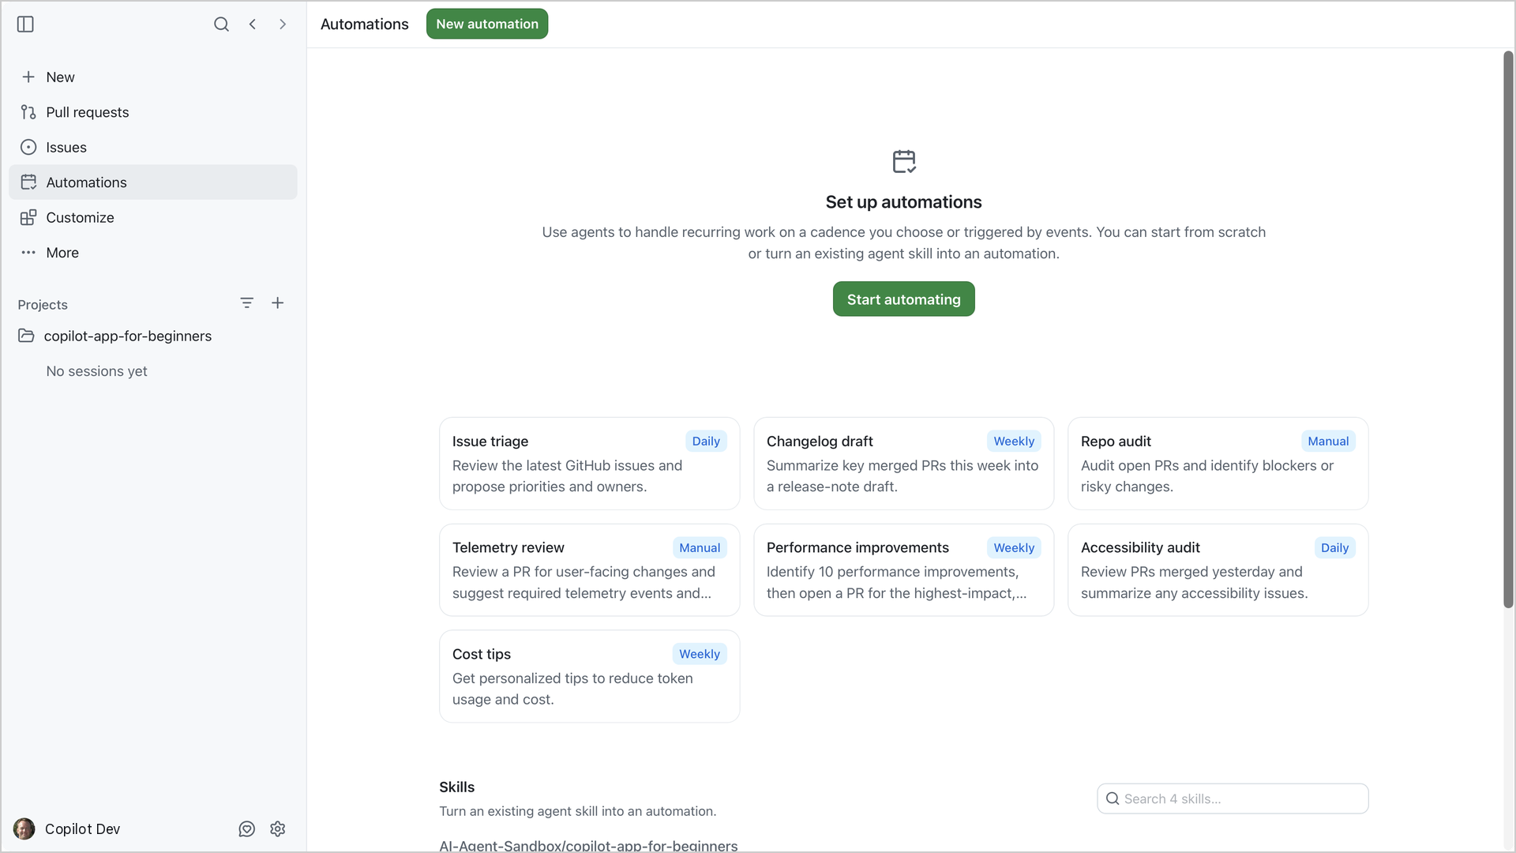Click the Copilot Dev account name
The width and height of the screenshot is (1516, 853).
click(82, 829)
